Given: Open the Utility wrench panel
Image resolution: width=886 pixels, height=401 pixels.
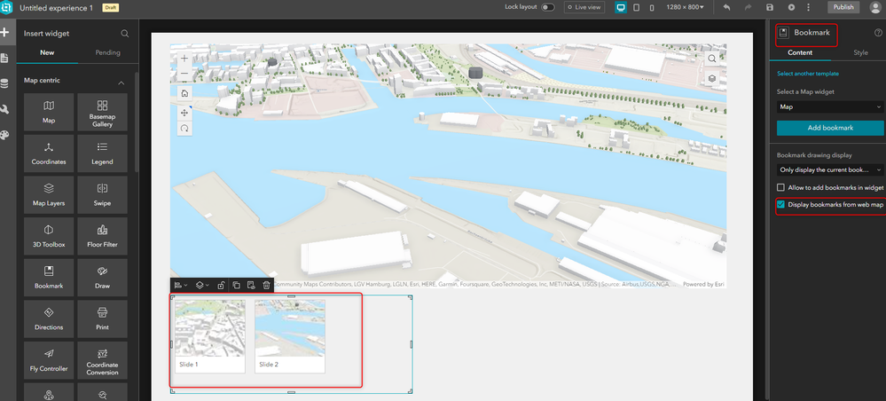Looking at the screenshot, I should pos(5,110).
